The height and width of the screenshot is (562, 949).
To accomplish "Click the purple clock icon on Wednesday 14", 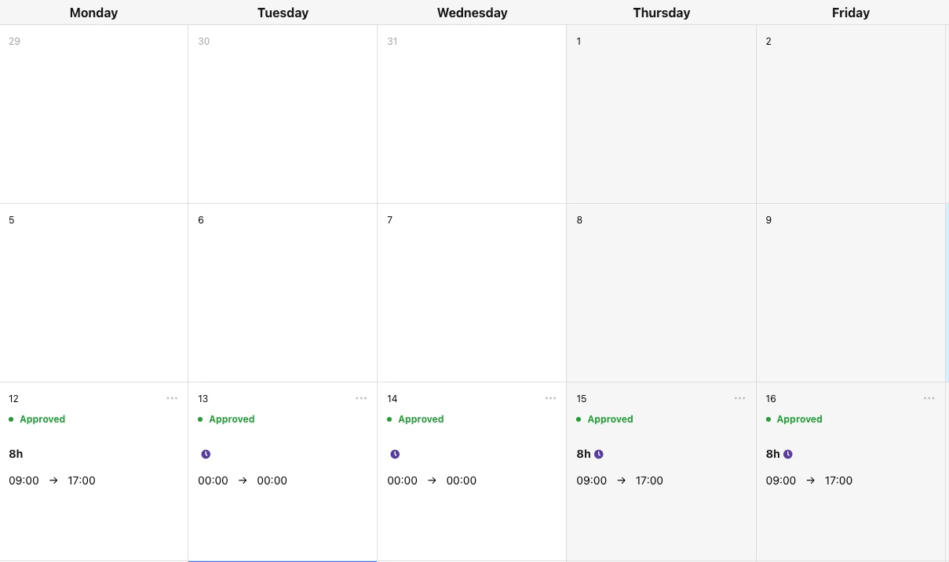I will click(395, 454).
